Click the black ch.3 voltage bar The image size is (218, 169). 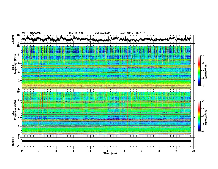point(106,141)
